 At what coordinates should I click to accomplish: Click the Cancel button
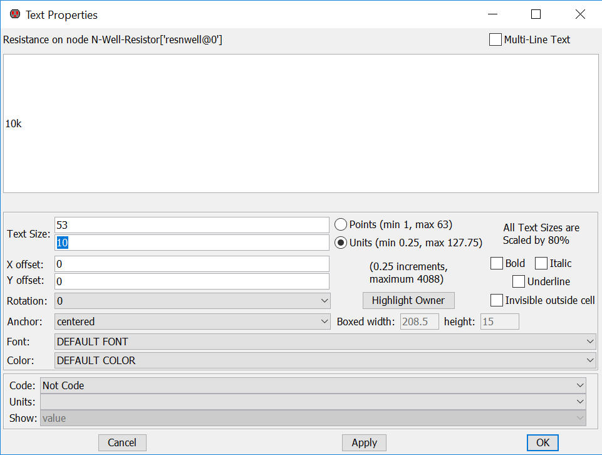122,442
